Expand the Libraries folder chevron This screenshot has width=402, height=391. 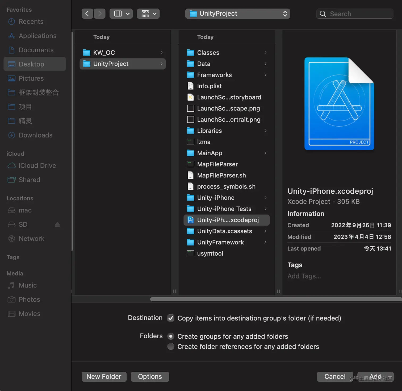click(x=265, y=131)
